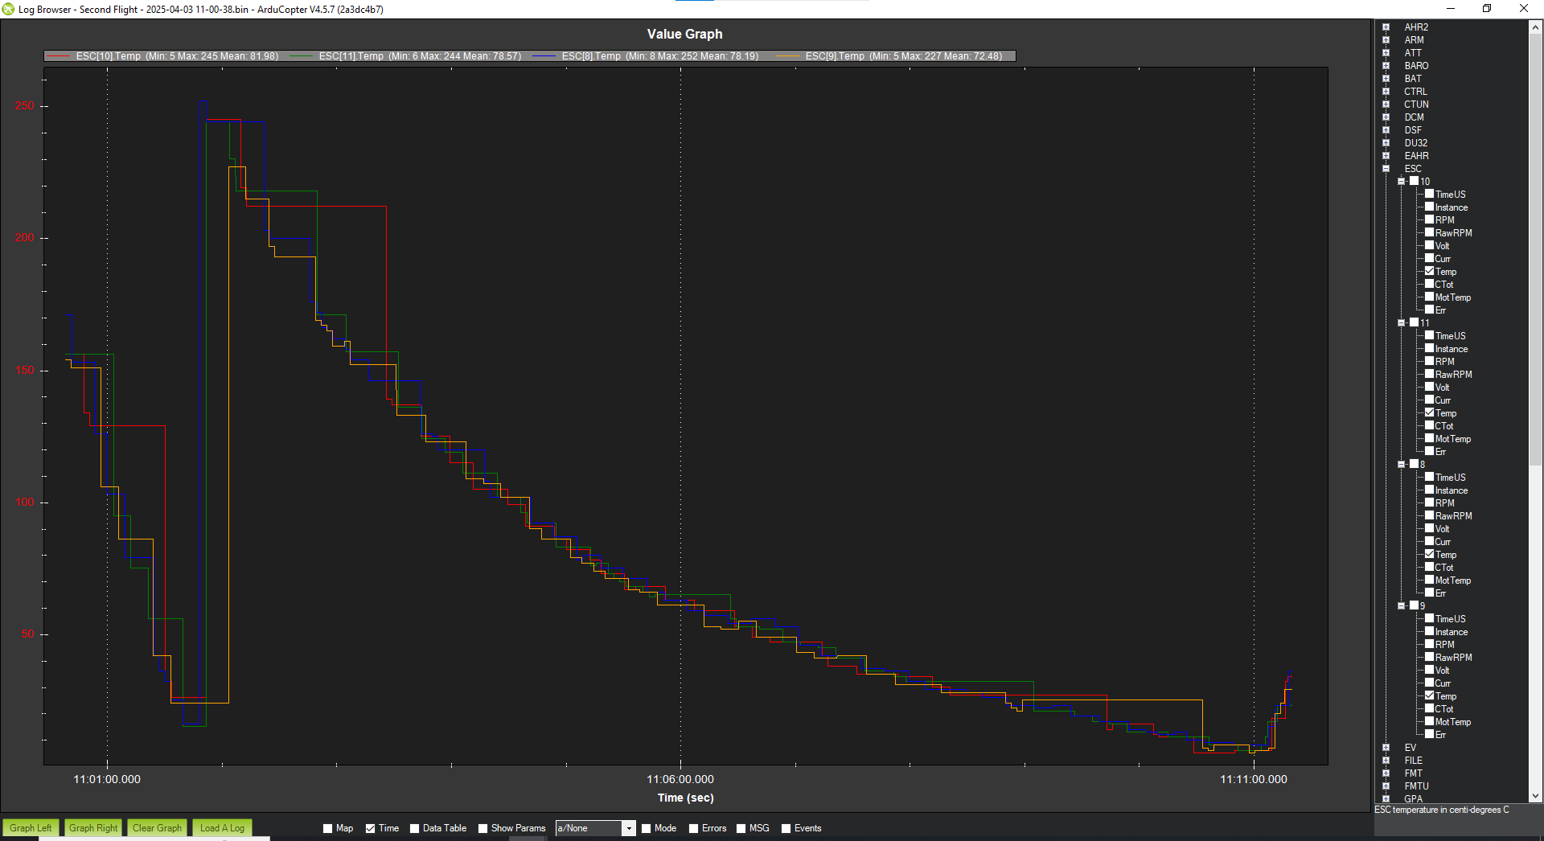This screenshot has height=841, width=1544.
Task: Toggle the Time checkbox
Action: tap(370, 828)
